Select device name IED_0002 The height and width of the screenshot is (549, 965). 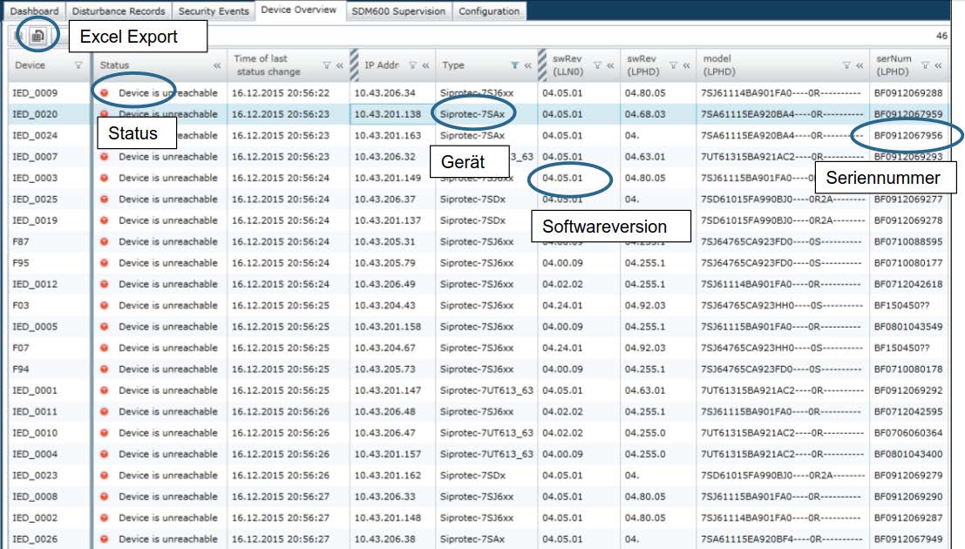(35, 518)
